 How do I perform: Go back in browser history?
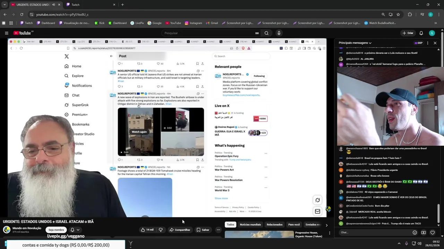5,15
